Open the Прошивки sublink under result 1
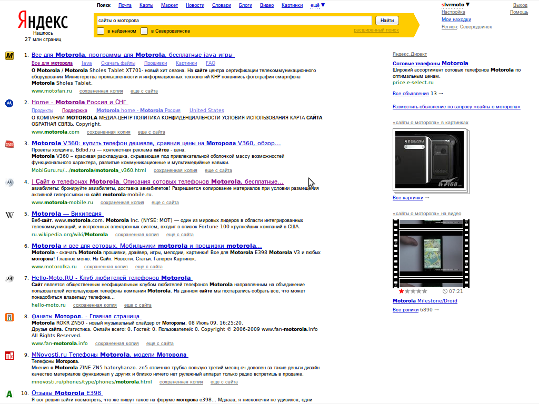Viewport: 539px width, 404px height. pos(155,63)
